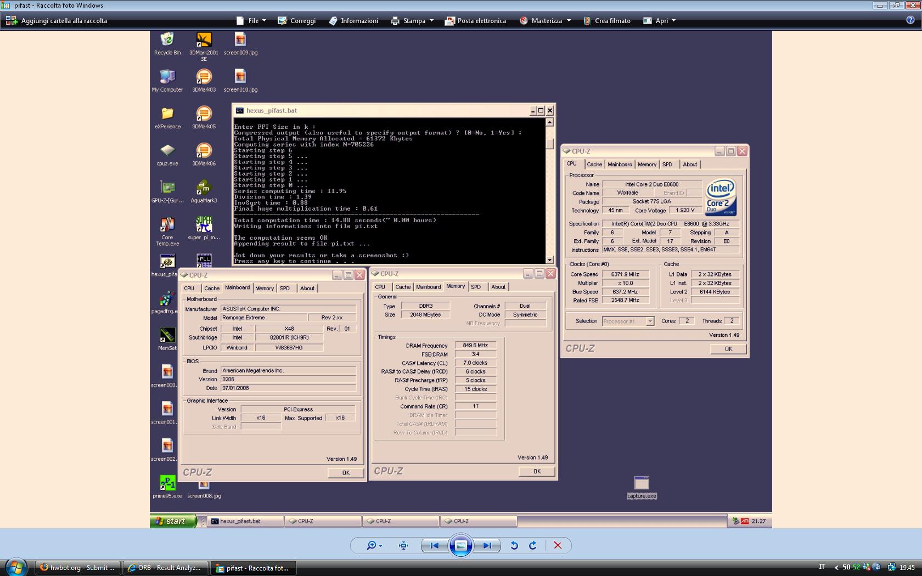The height and width of the screenshot is (576, 922).
Task: Click Crea filmato button
Action: click(606, 21)
